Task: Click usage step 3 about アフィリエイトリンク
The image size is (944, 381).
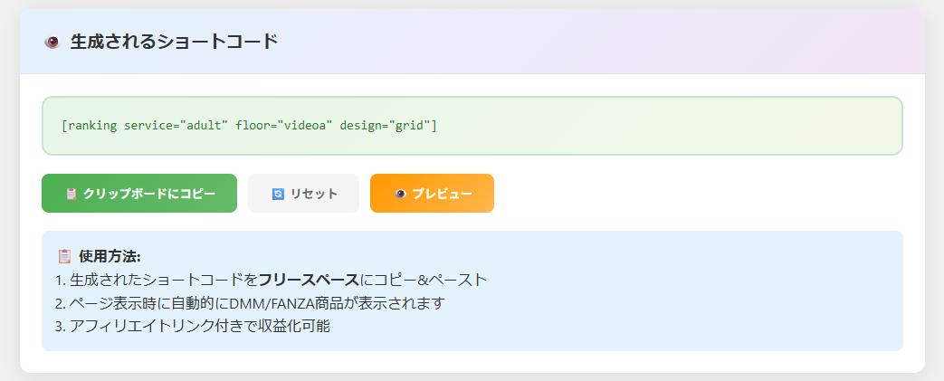Action: [x=192, y=327]
